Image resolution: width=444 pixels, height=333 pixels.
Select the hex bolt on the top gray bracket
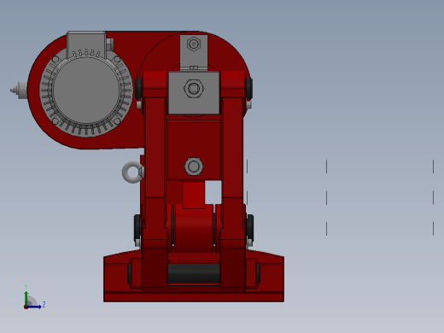click(194, 44)
